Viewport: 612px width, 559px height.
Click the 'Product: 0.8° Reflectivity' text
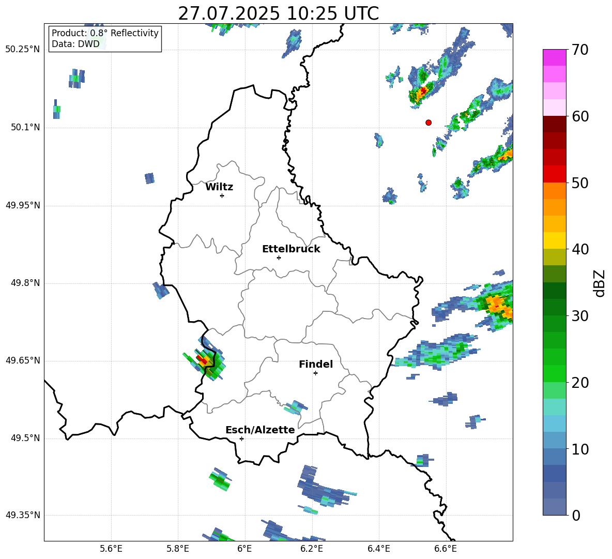click(x=105, y=33)
